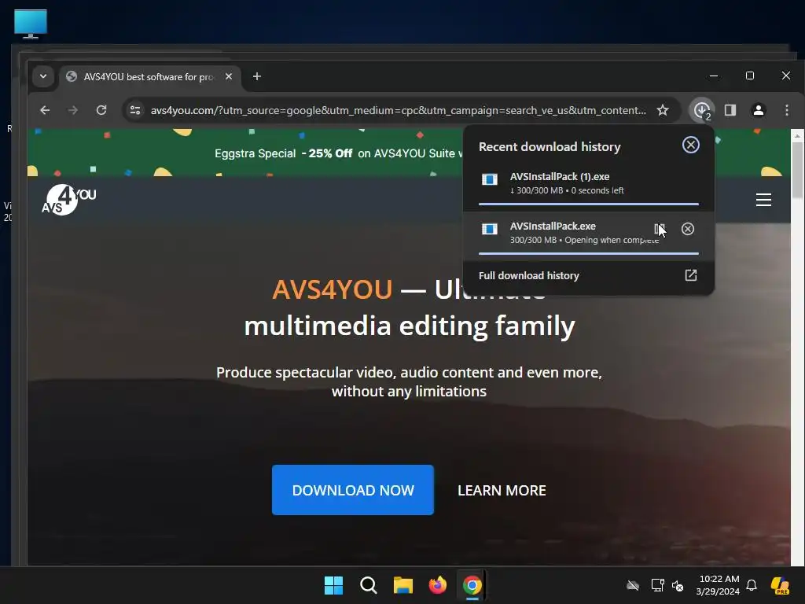805x604 pixels.
Task: Click the muted volume tray icon
Action: (678, 585)
